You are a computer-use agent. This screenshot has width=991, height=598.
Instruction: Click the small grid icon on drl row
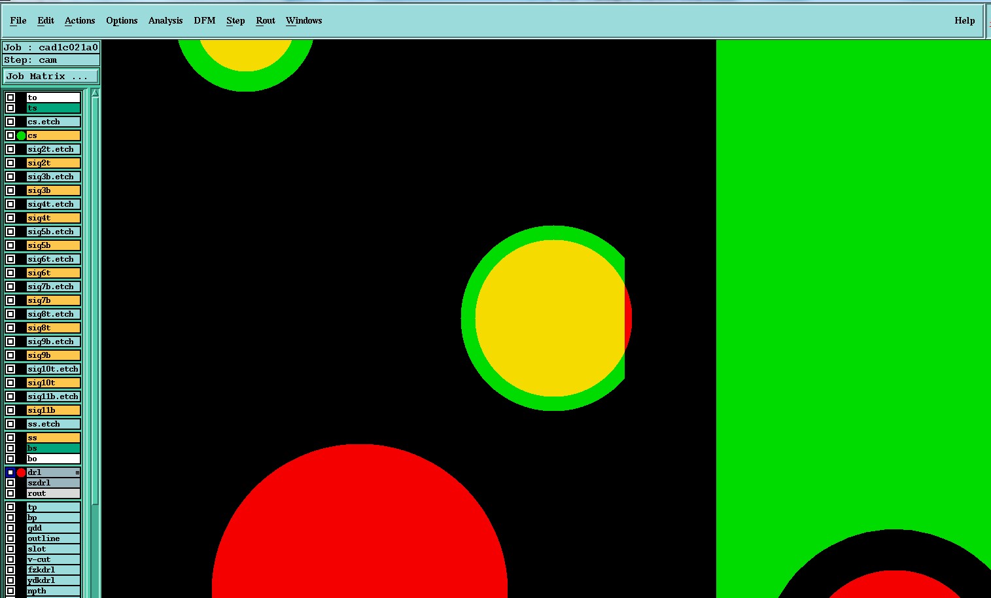coord(77,472)
